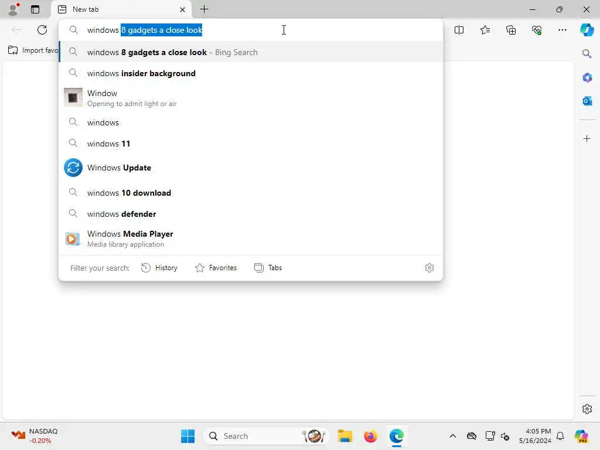Open Settings and more ellipsis menu
This screenshot has height=450, width=600.
[x=562, y=30]
